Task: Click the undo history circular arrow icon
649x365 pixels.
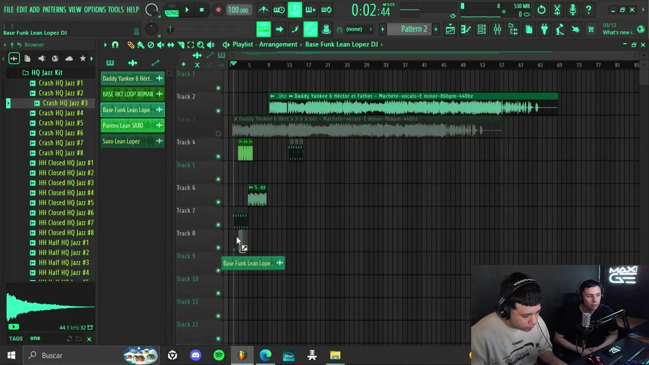Action: point(542,10)
